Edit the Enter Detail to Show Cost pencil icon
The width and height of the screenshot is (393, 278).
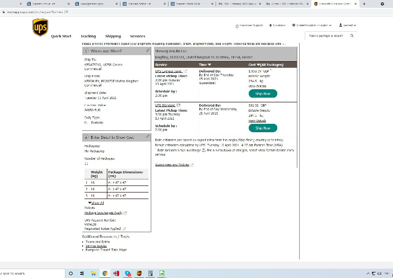click(147, 136)
